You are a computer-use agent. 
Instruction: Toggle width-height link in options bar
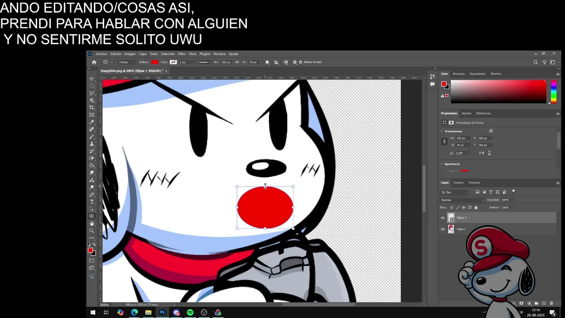point(237,62)
